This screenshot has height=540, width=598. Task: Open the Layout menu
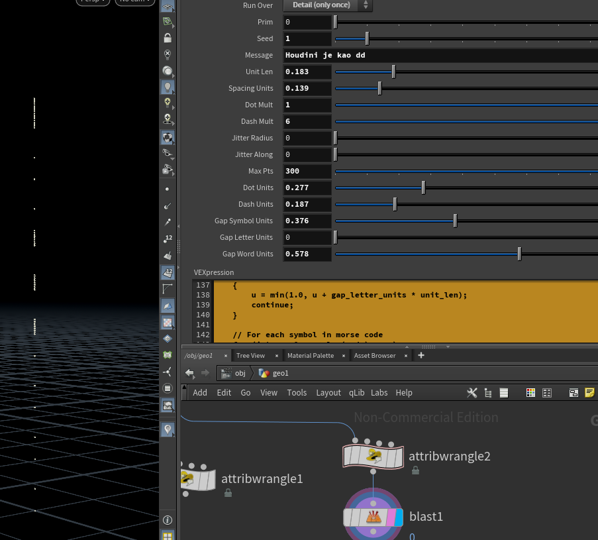coord(328,393)
